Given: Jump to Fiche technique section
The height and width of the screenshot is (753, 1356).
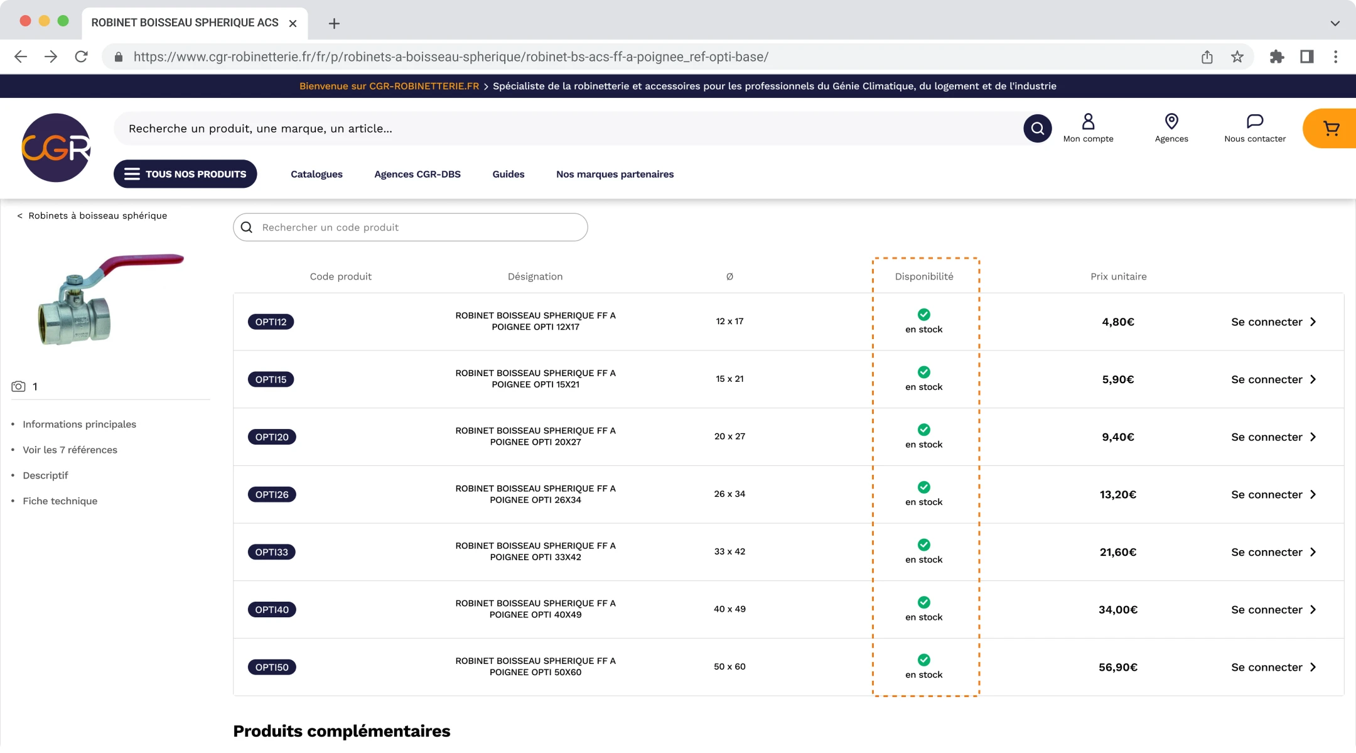Looking at the screenshot, I should pos(60,502).
